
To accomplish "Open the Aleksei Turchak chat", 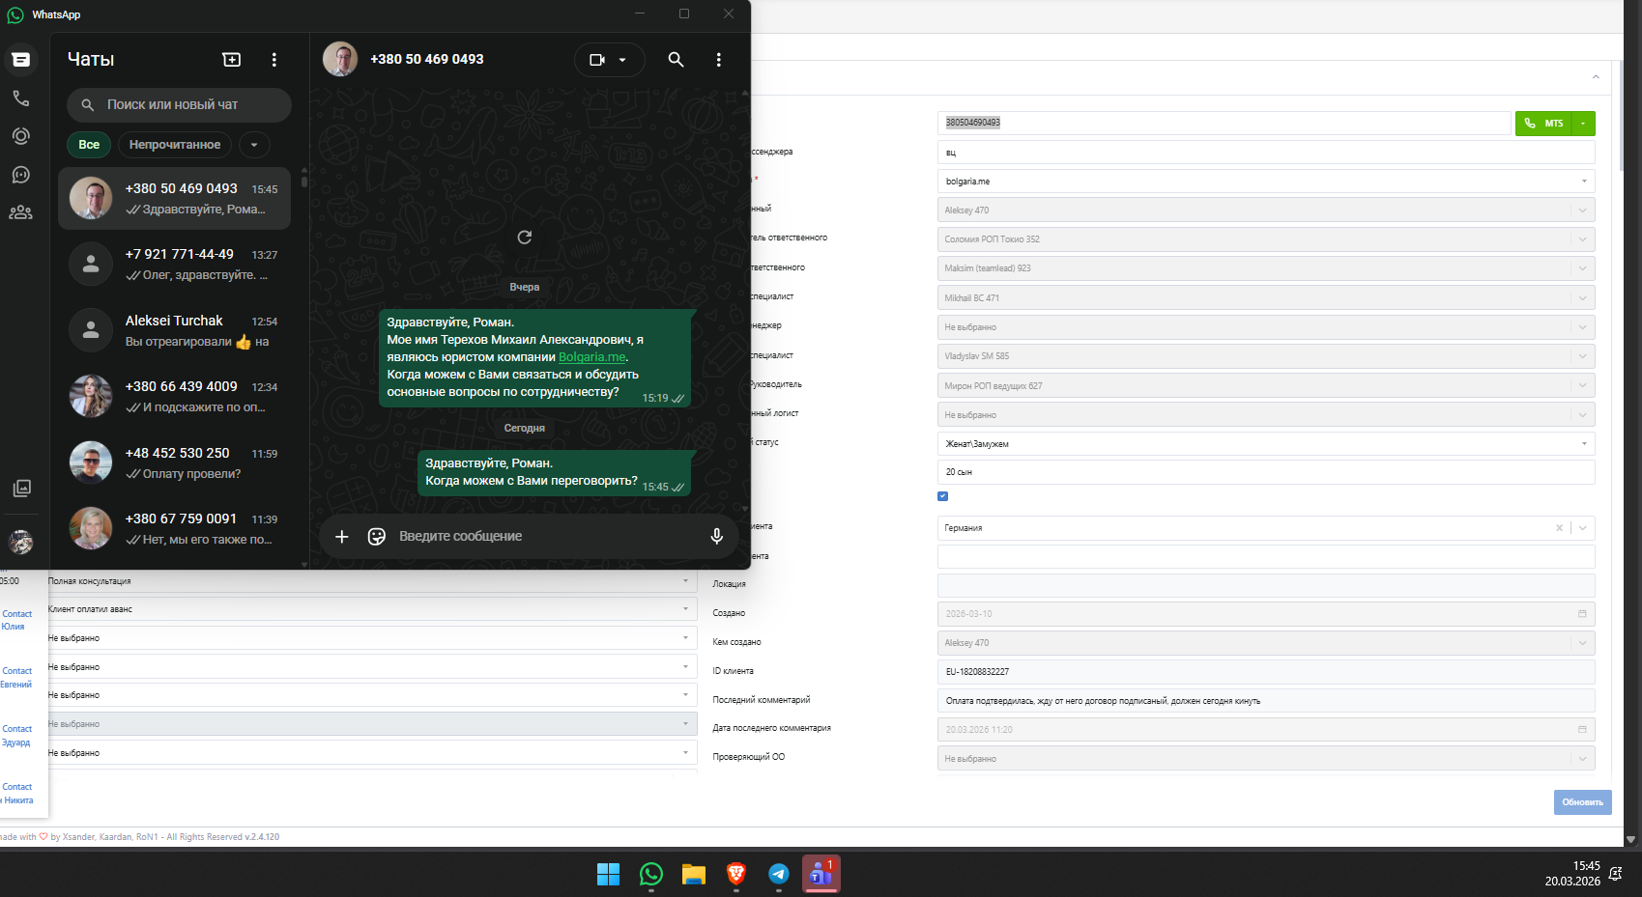I will (174, 330).
